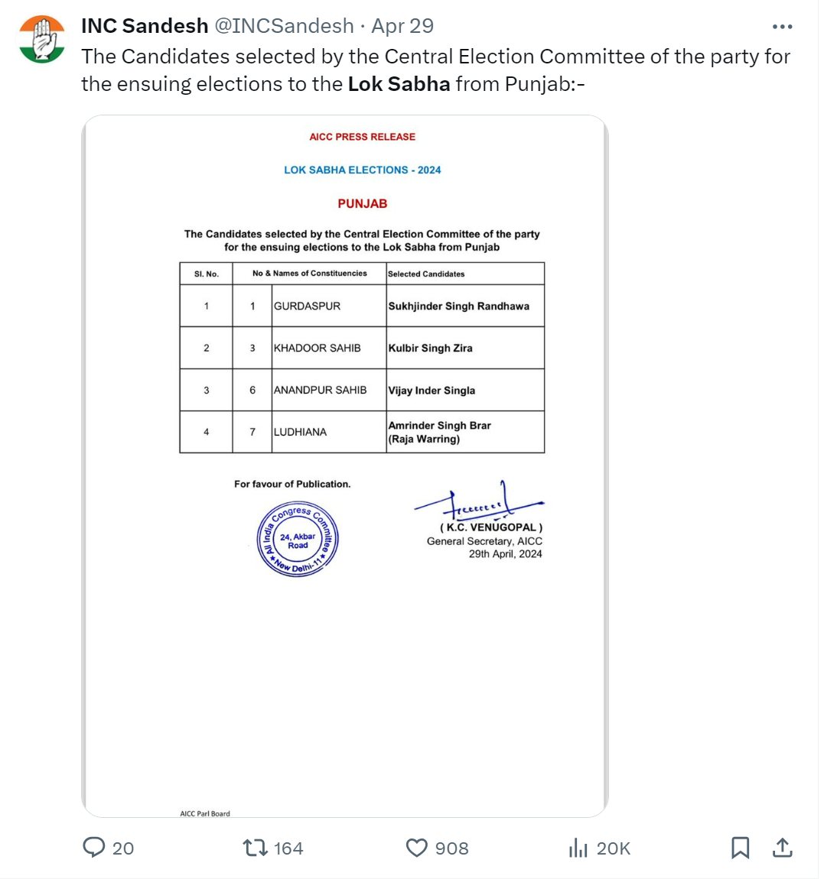Screen dimensions: 837x879
Task: Click the 20K views count
Action: click(614, 848)
